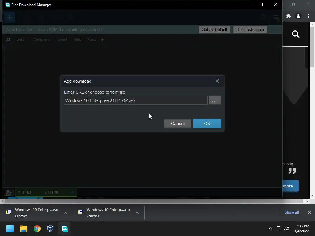315x236 pixels.
Task: Open File Explorer from taskbar
Action: pos(23,229)
